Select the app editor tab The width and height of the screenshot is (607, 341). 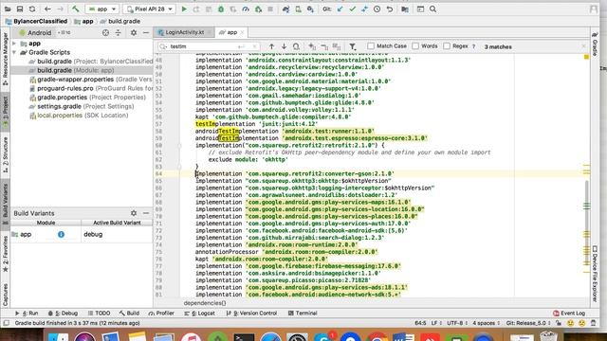[x=231, y=32]
